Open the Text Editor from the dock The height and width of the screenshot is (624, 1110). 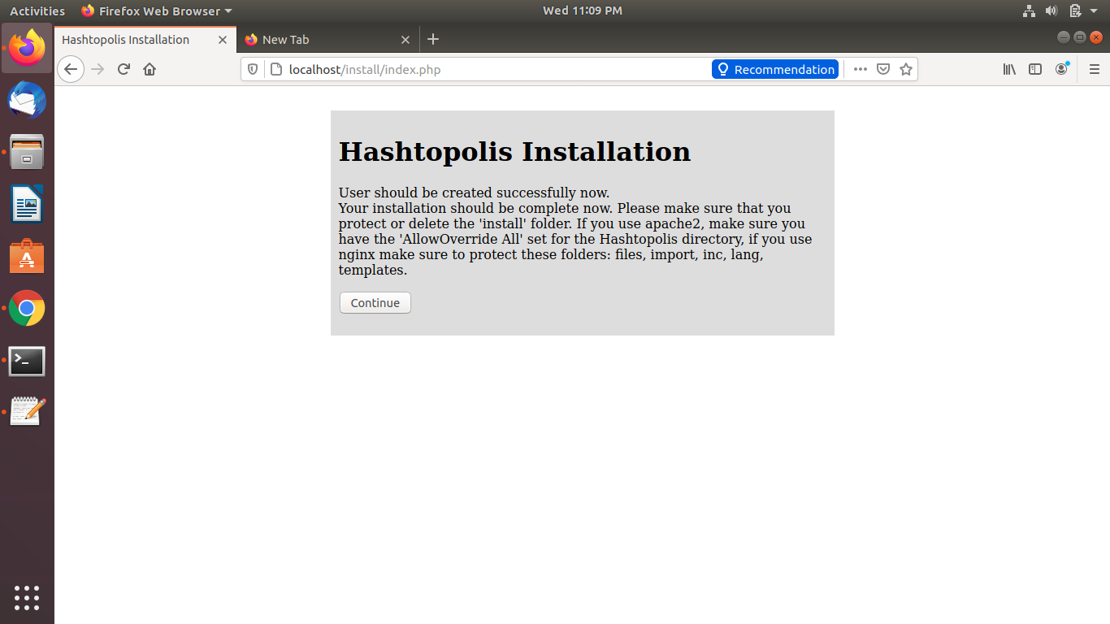pyautogui.click(x=27, y=412)
